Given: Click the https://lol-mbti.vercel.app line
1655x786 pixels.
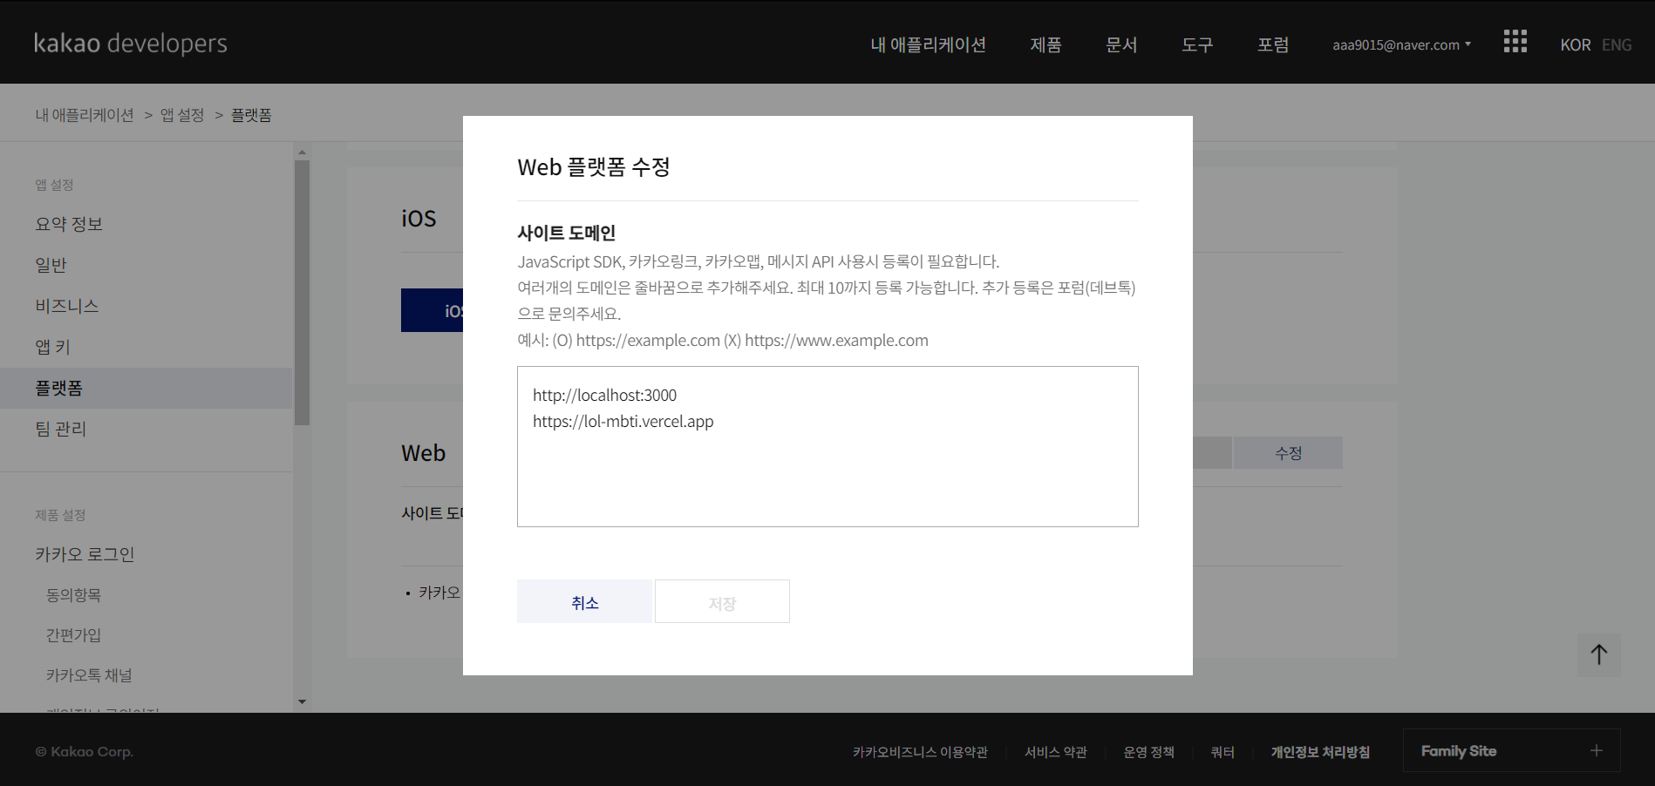Looking at the screenshot, I should point(623,422).
